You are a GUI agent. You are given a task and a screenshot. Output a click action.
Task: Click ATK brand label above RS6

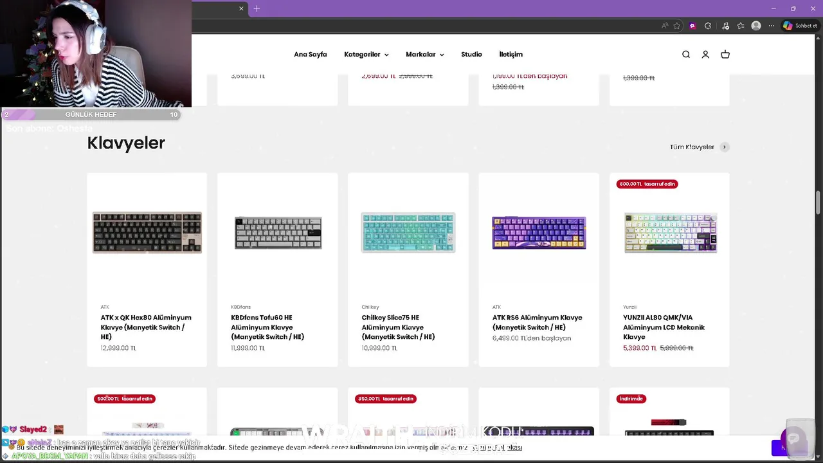[x=496, y=307]
